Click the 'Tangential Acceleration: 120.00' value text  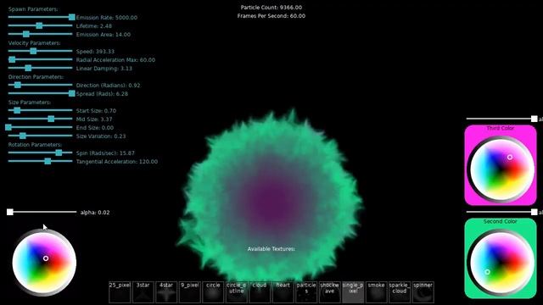point(117,162)
